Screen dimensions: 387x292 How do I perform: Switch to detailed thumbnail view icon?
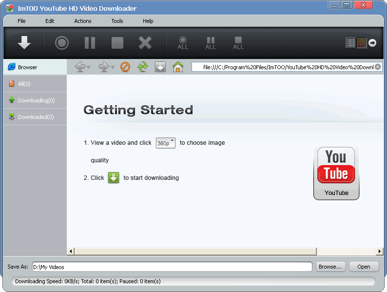(362, 43)
